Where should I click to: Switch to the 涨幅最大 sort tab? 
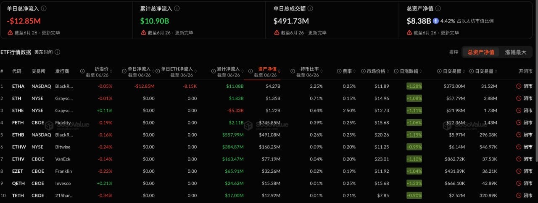(x=516, y=52)
